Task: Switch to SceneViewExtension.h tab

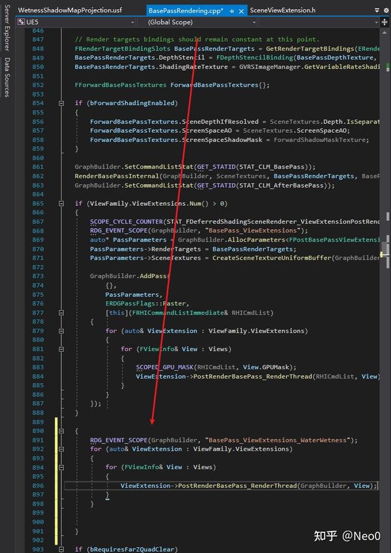Action: pyautogui.click(x=283, y=10)
